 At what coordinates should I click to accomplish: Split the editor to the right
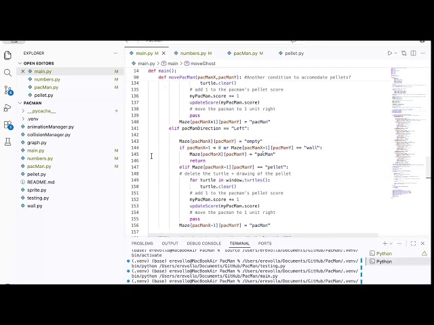pos(413,53)
